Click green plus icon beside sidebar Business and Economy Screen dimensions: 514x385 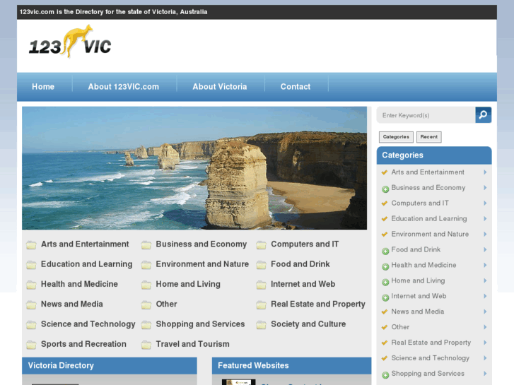click(385, 189)
